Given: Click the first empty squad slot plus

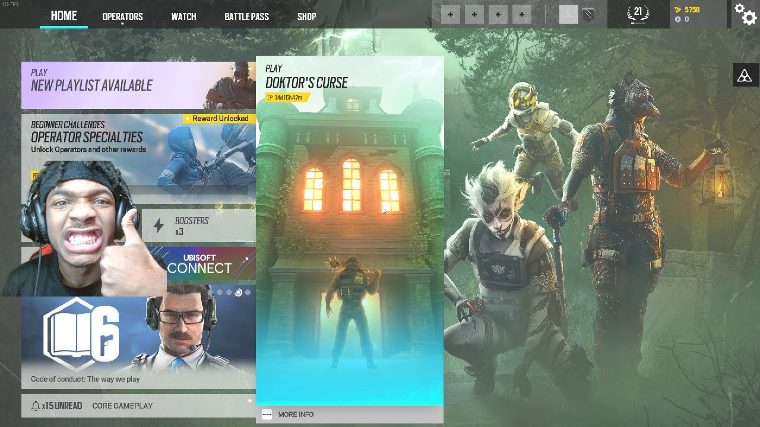Looking at the screenshot, I should click(451, 14).
